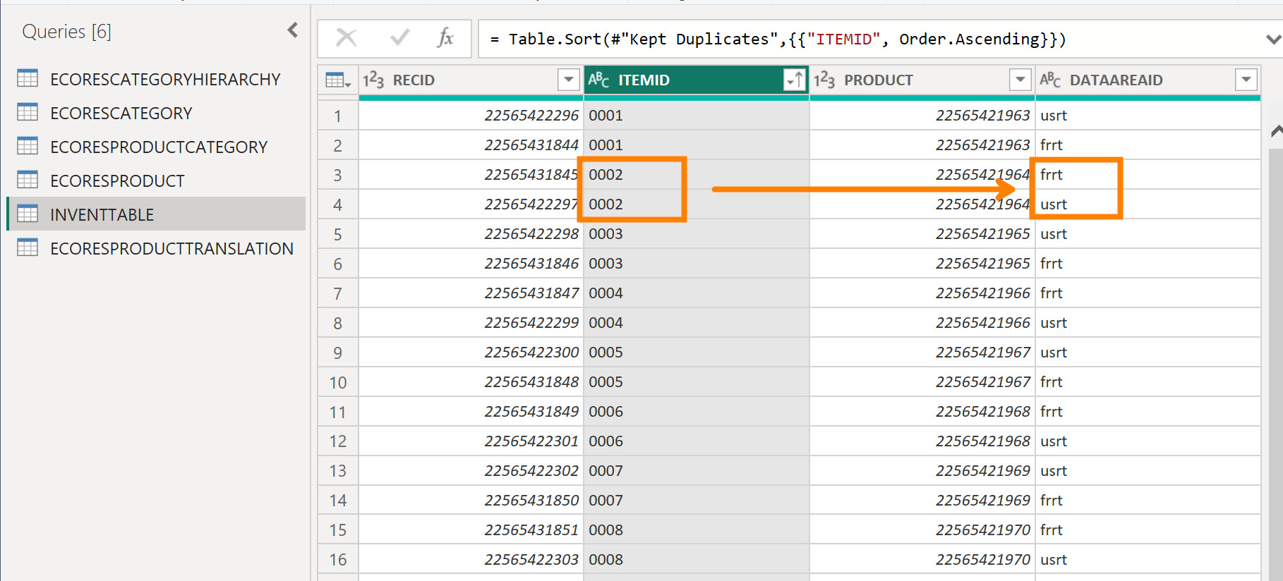The image size is (1283, 581).
Task: Click the RECID cell 22565431847
Action: click(471, 293)
